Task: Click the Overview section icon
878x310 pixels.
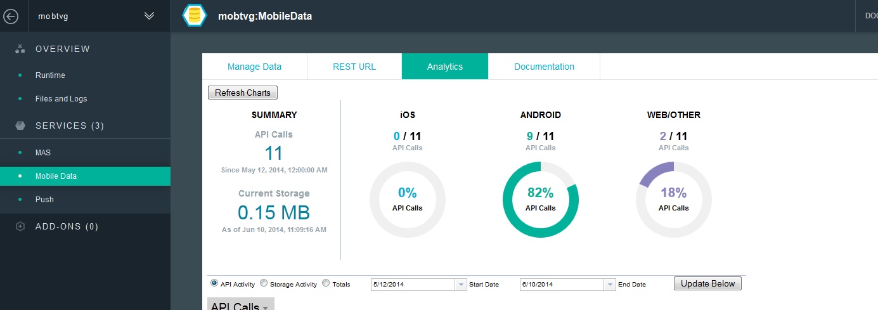Action: coord(20,49)
